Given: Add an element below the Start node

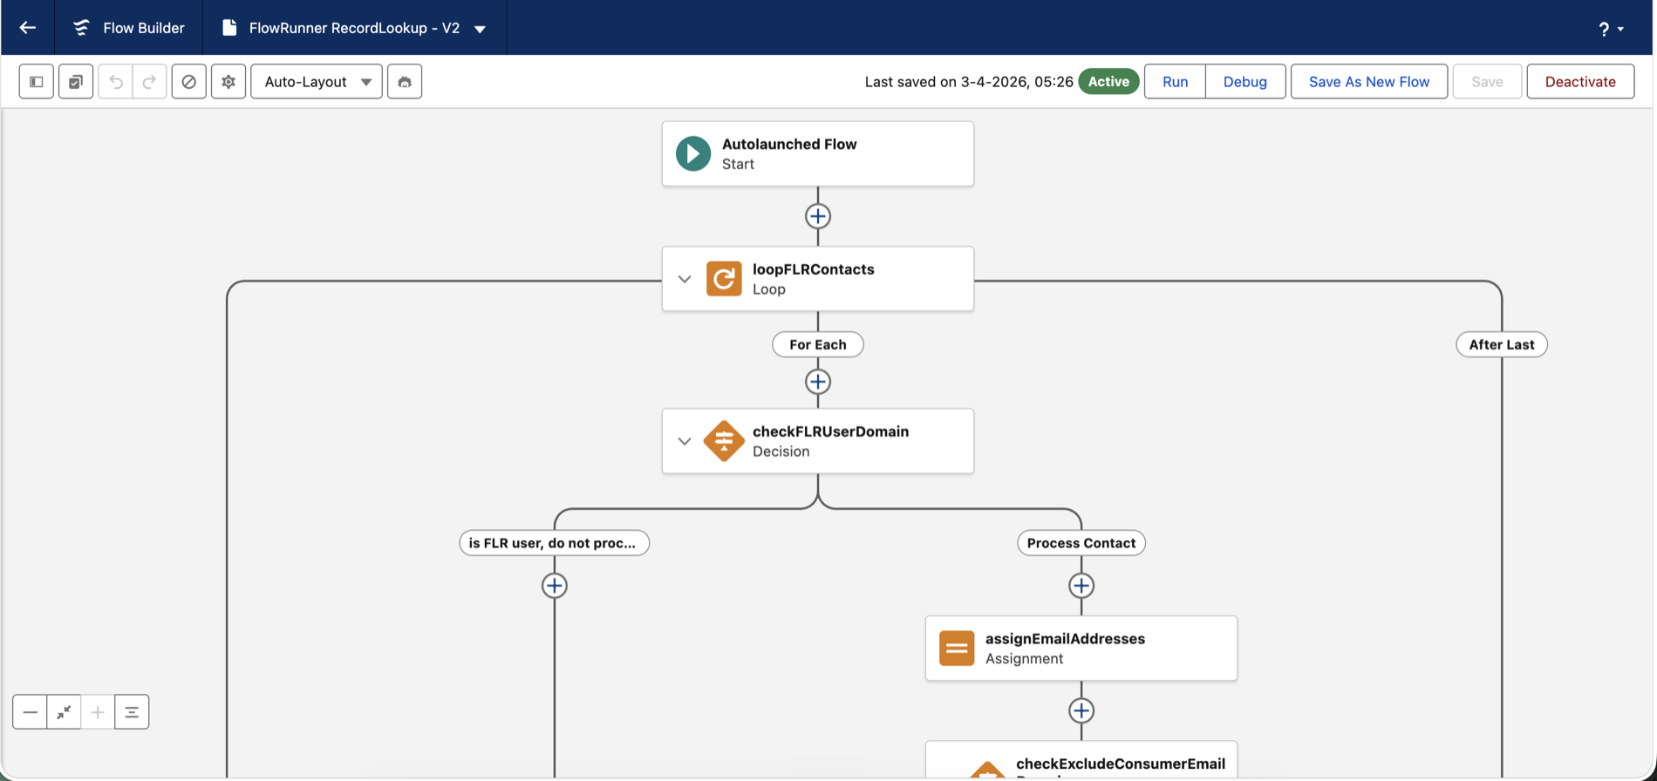Looking at the screenshot, I should (x=818, y=216).
